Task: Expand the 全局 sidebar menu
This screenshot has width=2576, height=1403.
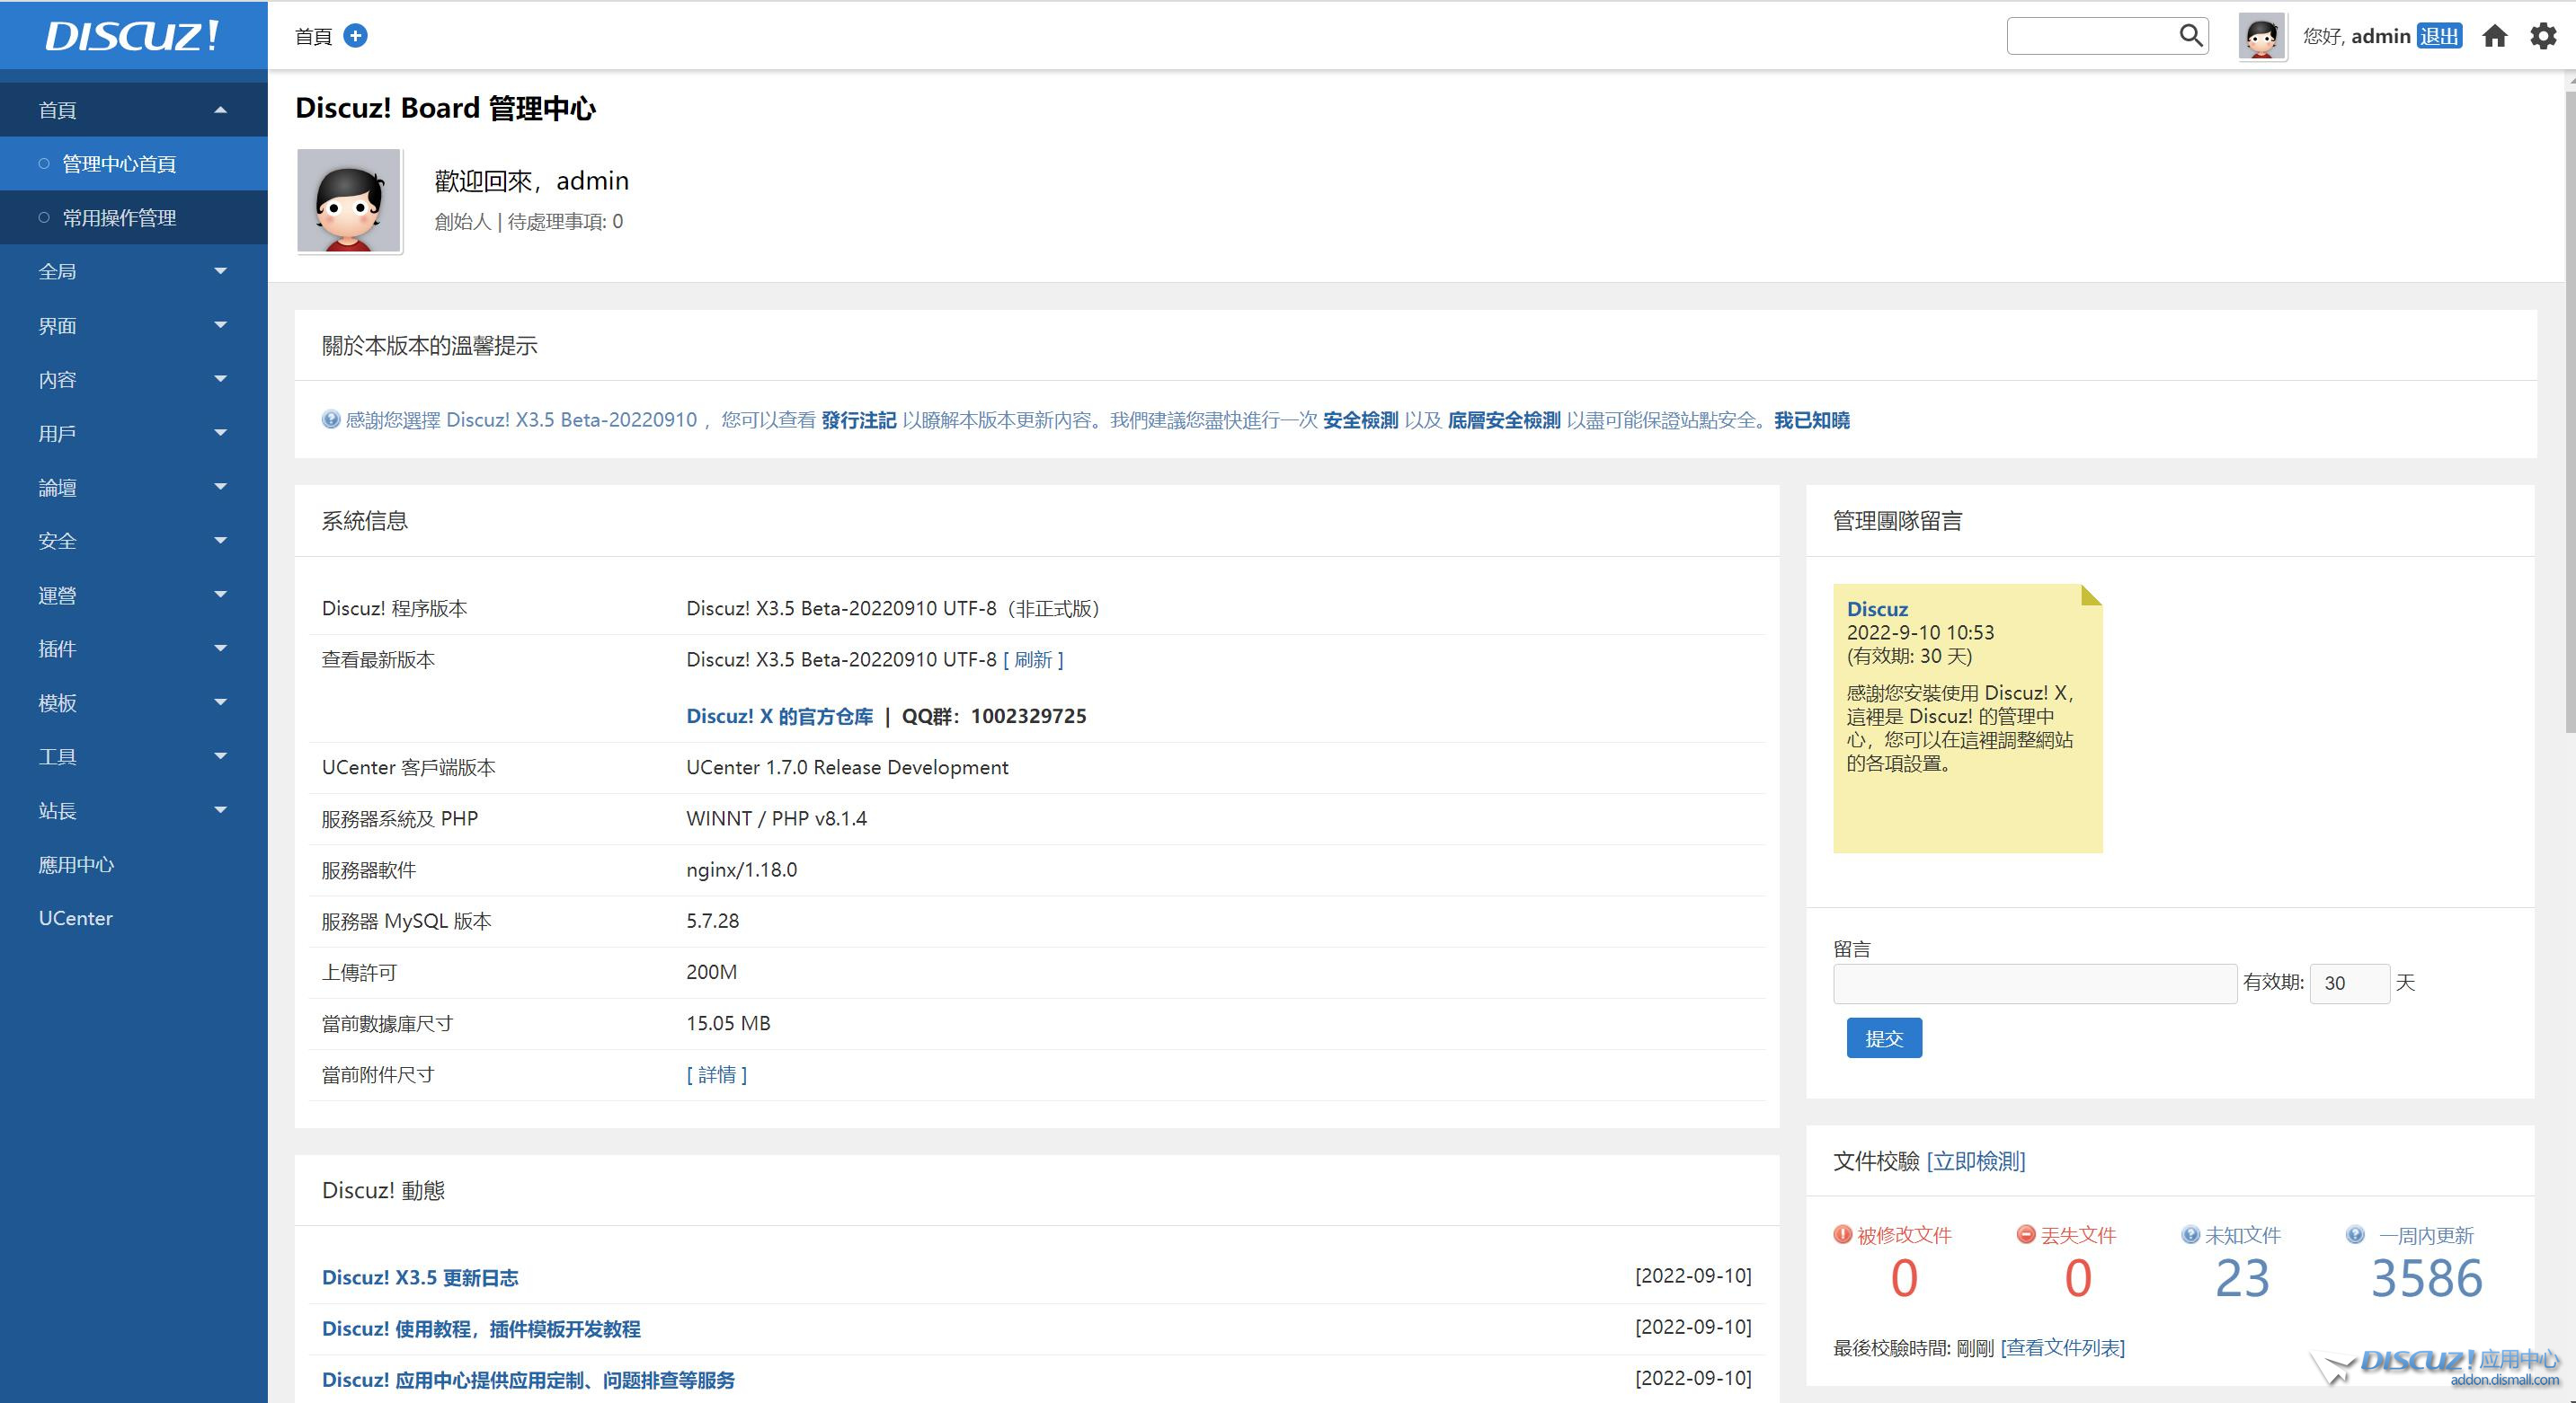Action: 133,270
